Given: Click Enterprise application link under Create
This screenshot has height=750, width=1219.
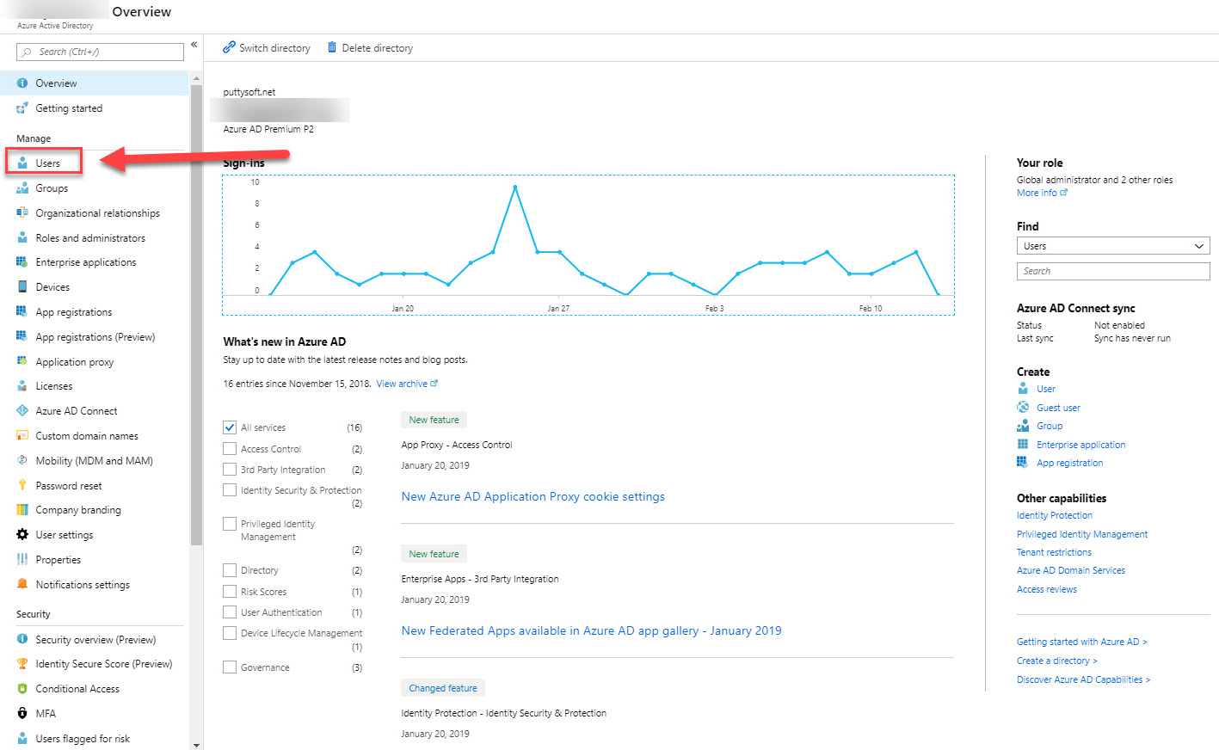Looking at the screenshot, I should [x=1080, y=445].
